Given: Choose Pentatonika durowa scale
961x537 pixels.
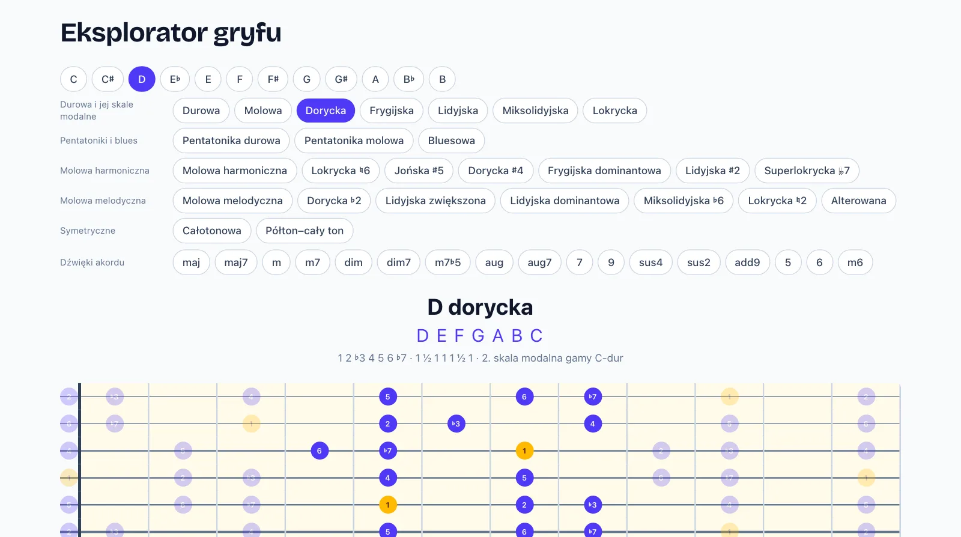Looking at the screenshot, I should [x=231, y=141].
